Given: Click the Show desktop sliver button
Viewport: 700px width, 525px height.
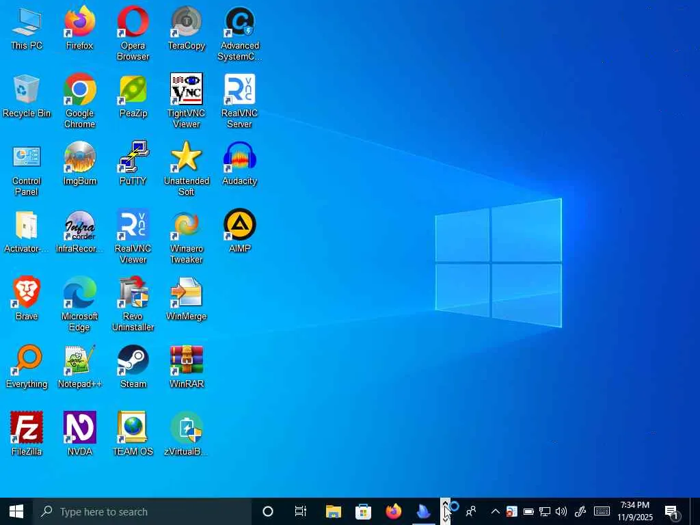Looking at the screenshot, I should pos(695,511).
